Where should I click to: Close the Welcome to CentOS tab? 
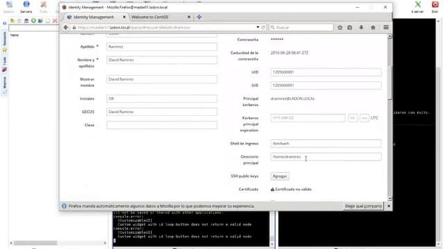(x=189, y=17)
